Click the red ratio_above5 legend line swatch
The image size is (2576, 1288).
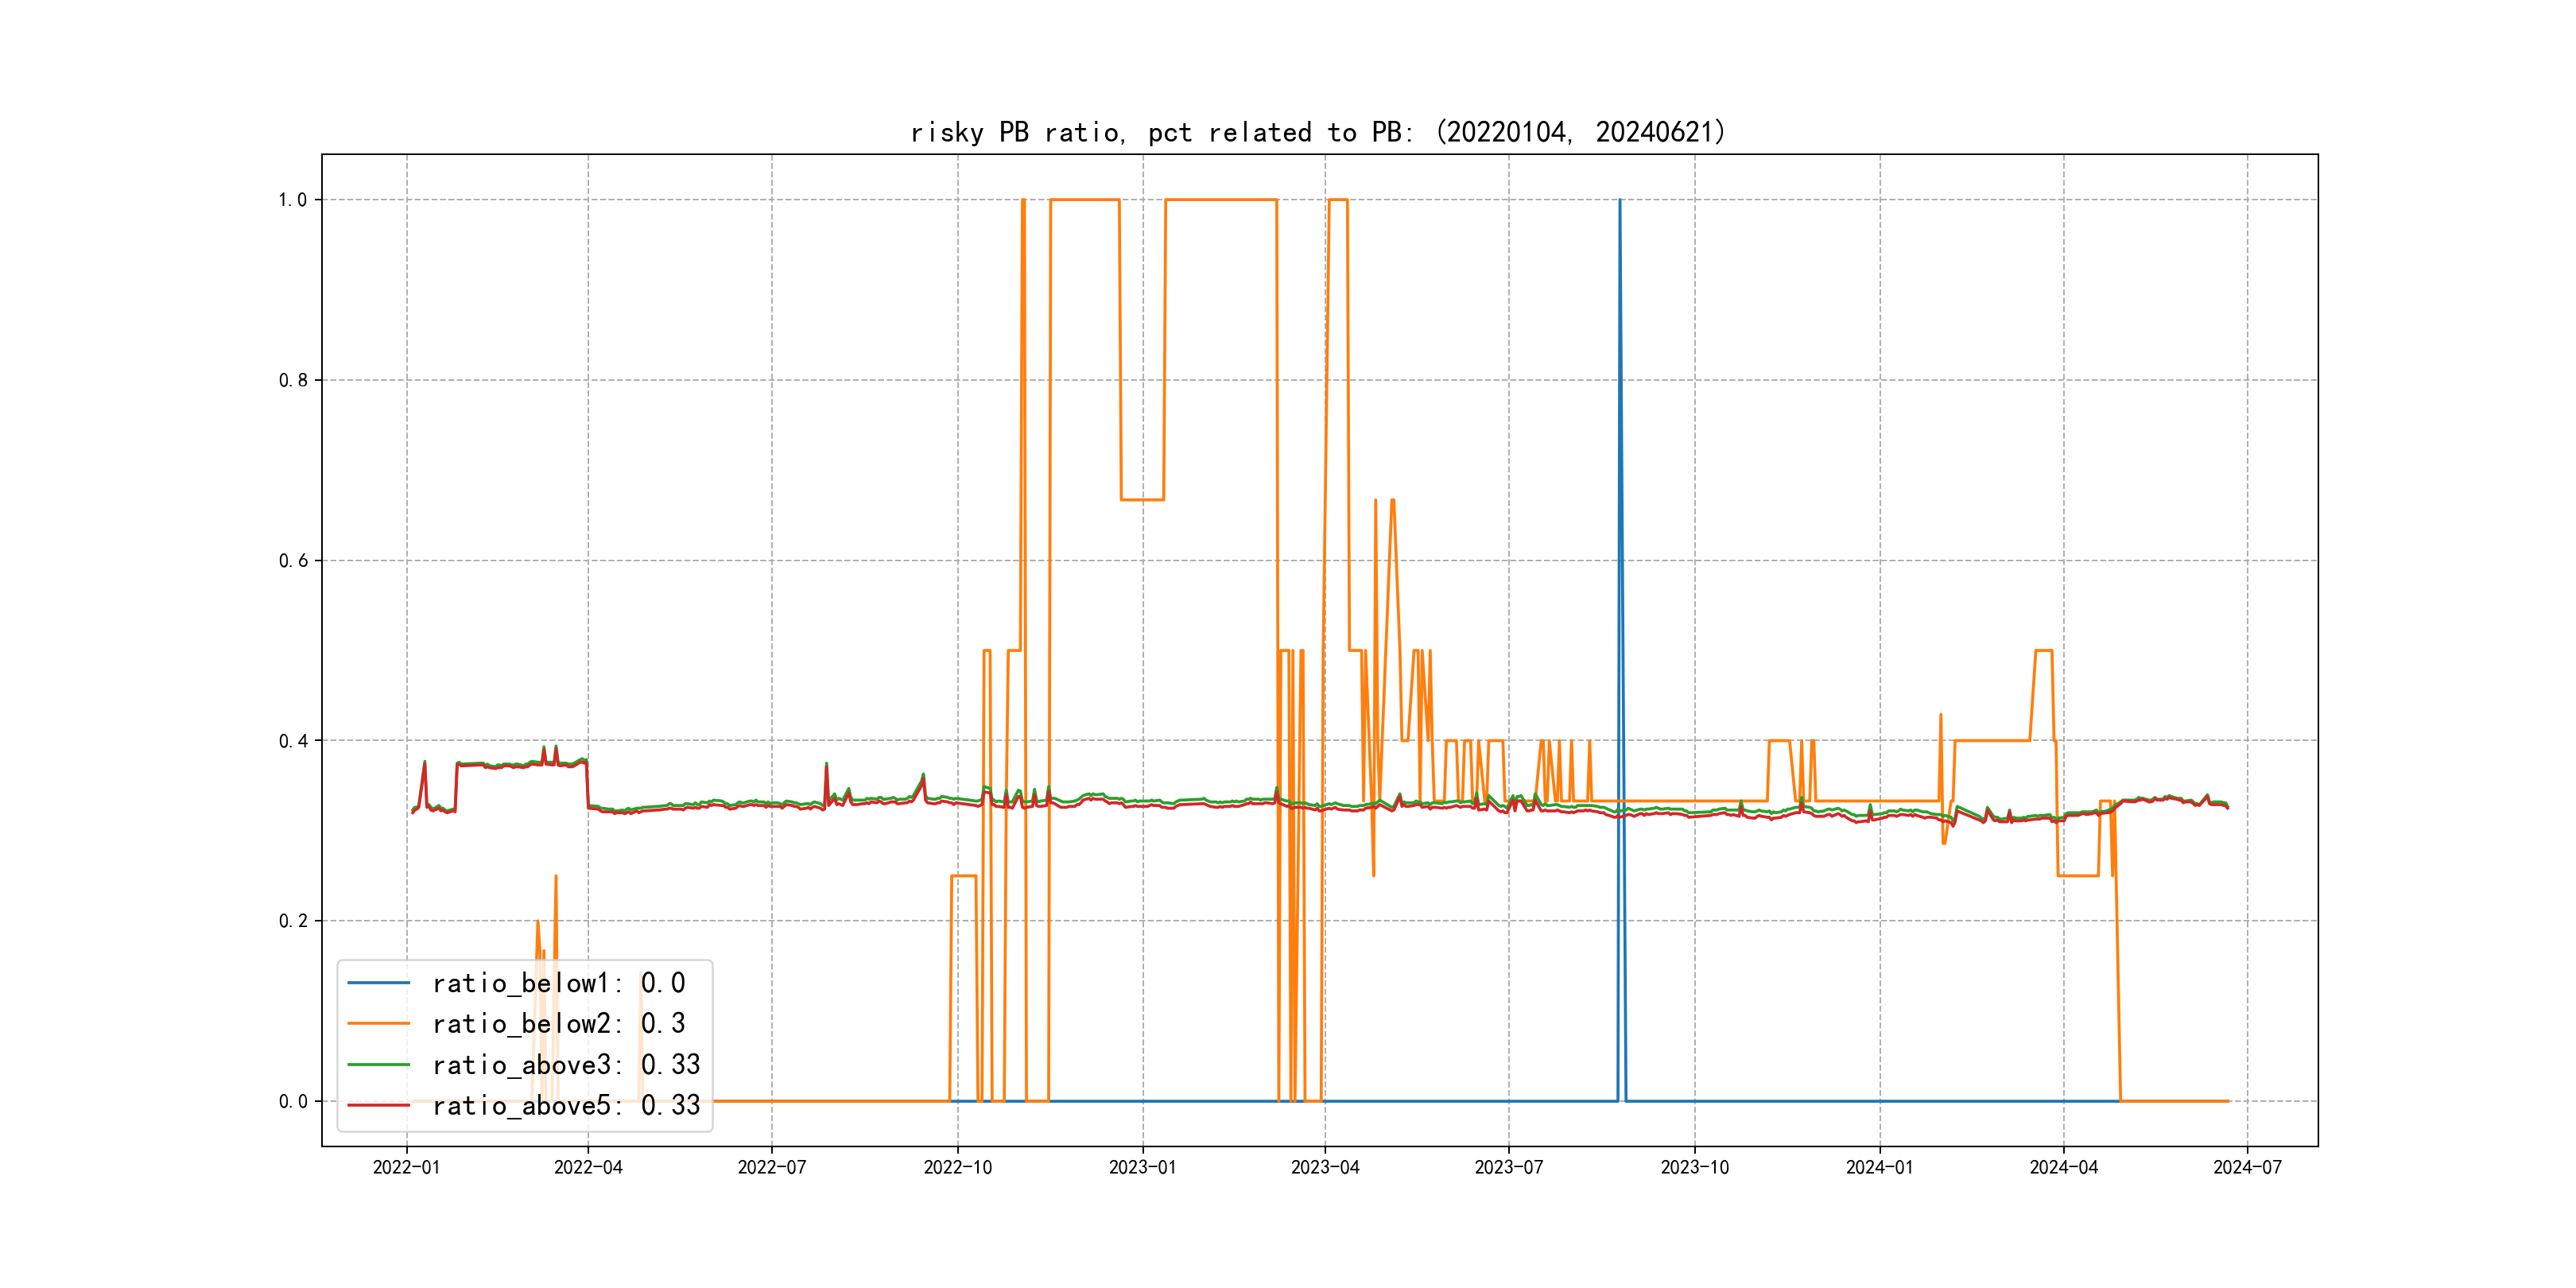(x=378, y=1105)
